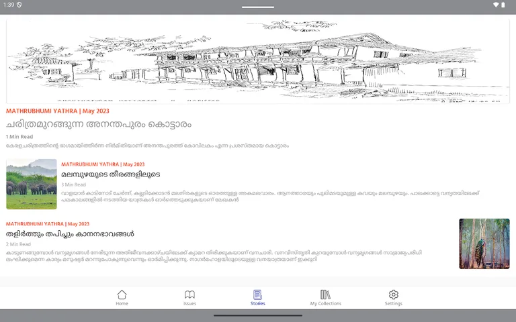Click the forest story description text
The image size is (516, 322).
coord(214,256)
